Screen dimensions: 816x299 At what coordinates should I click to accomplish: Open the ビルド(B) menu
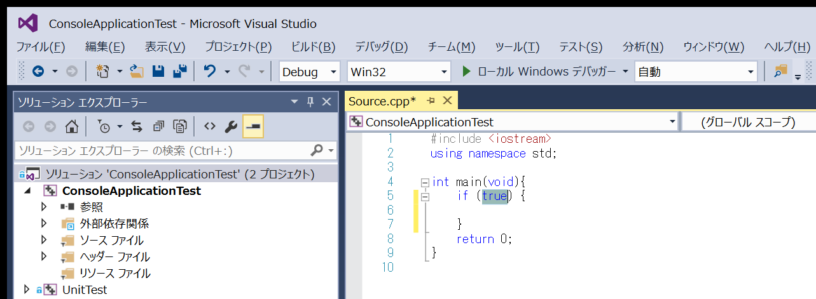click(314, 47)
